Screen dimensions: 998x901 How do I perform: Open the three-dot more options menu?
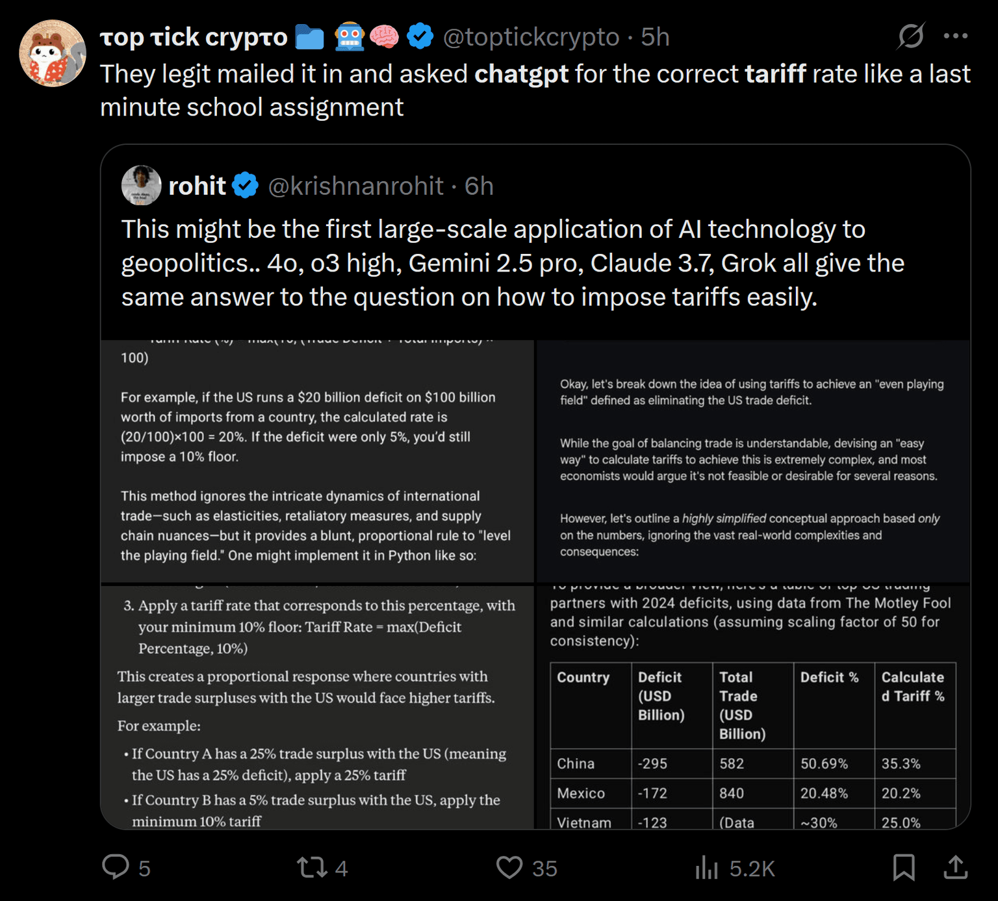pyautogui.click(x=955, y=36)
